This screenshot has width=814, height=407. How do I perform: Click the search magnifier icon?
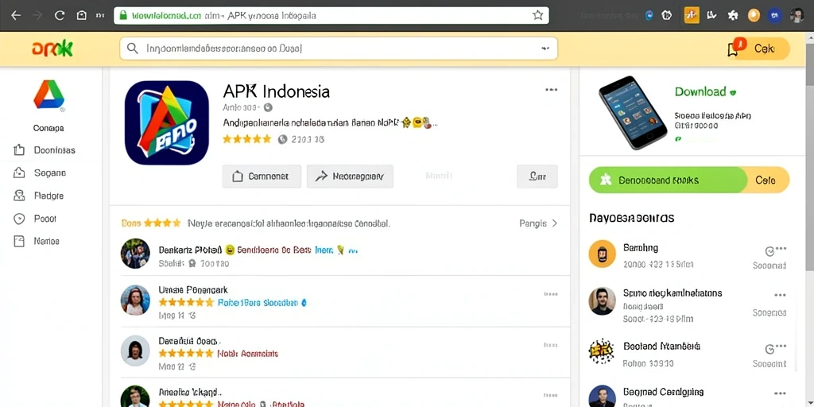tap(133, 48)
